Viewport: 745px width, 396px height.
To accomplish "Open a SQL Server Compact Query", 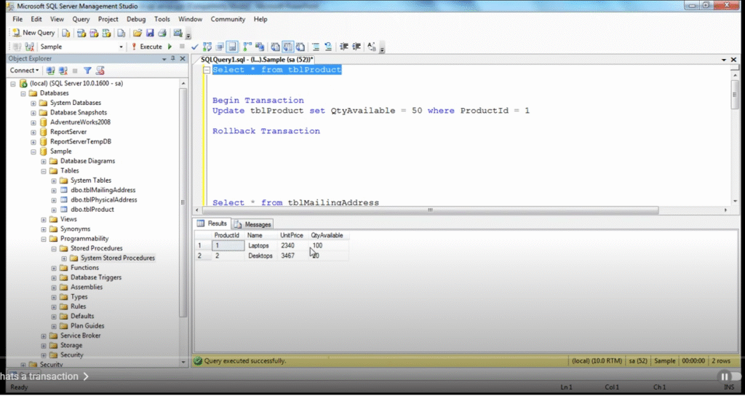I will click(x=121, y=33).
